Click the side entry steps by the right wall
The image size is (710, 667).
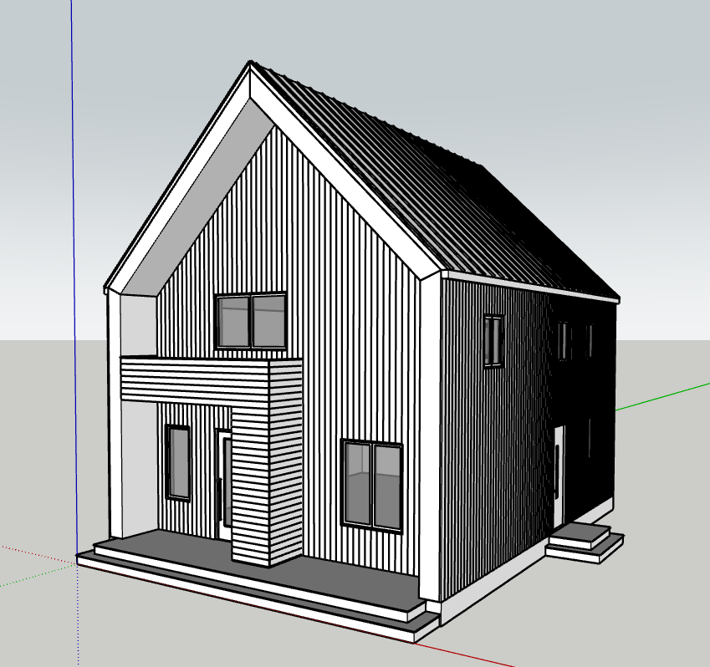[x=584, y=543]
